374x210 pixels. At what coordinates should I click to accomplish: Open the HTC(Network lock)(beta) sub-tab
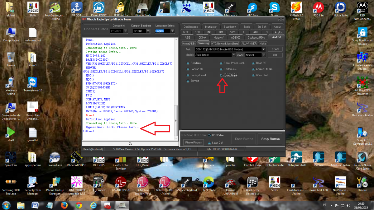[x=225, y=43]
